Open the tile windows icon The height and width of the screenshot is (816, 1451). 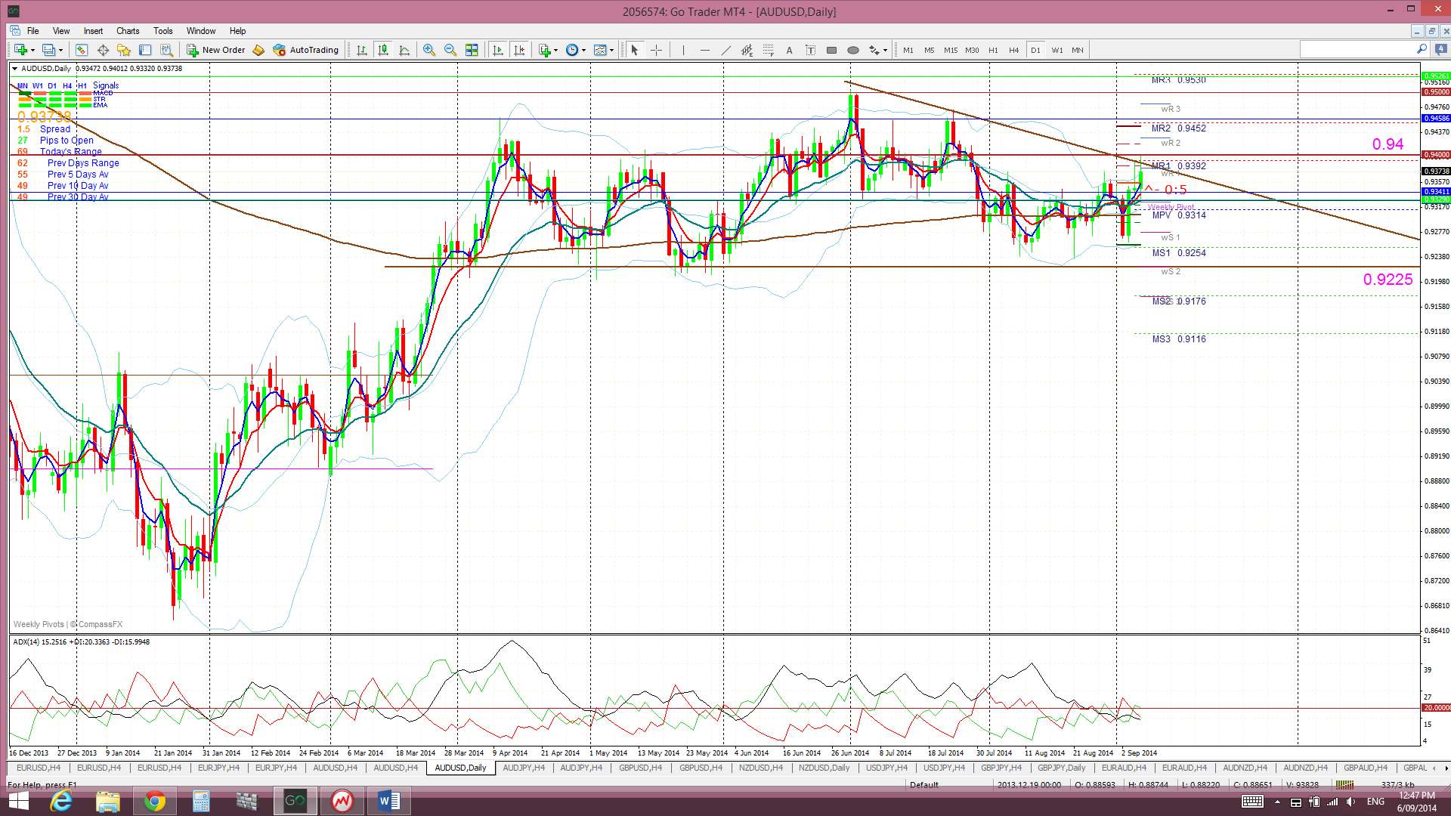[x=472, y=50]
